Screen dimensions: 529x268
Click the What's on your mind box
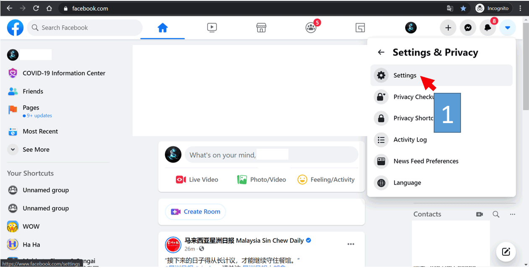pyautogui.click(x=272, y=155)
